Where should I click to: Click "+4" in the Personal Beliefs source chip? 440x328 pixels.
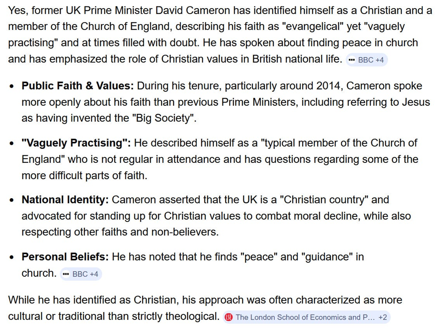[94, 274]
